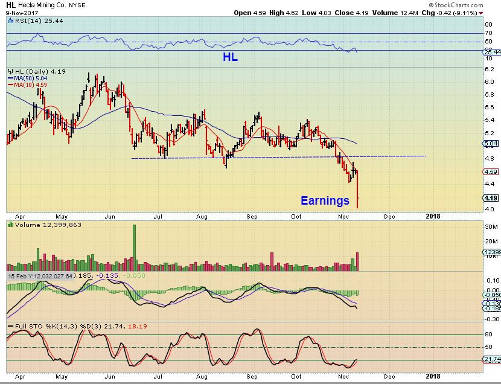Click the red down-triangle after the Chg value

(x=481, y=13)
